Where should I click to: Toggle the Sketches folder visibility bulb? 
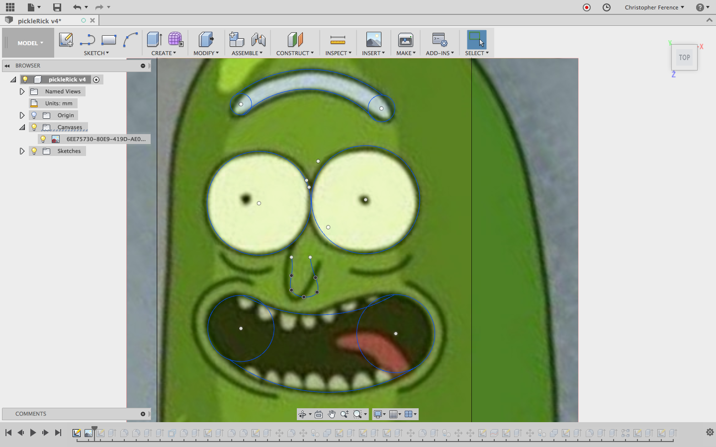pos(33,151)
